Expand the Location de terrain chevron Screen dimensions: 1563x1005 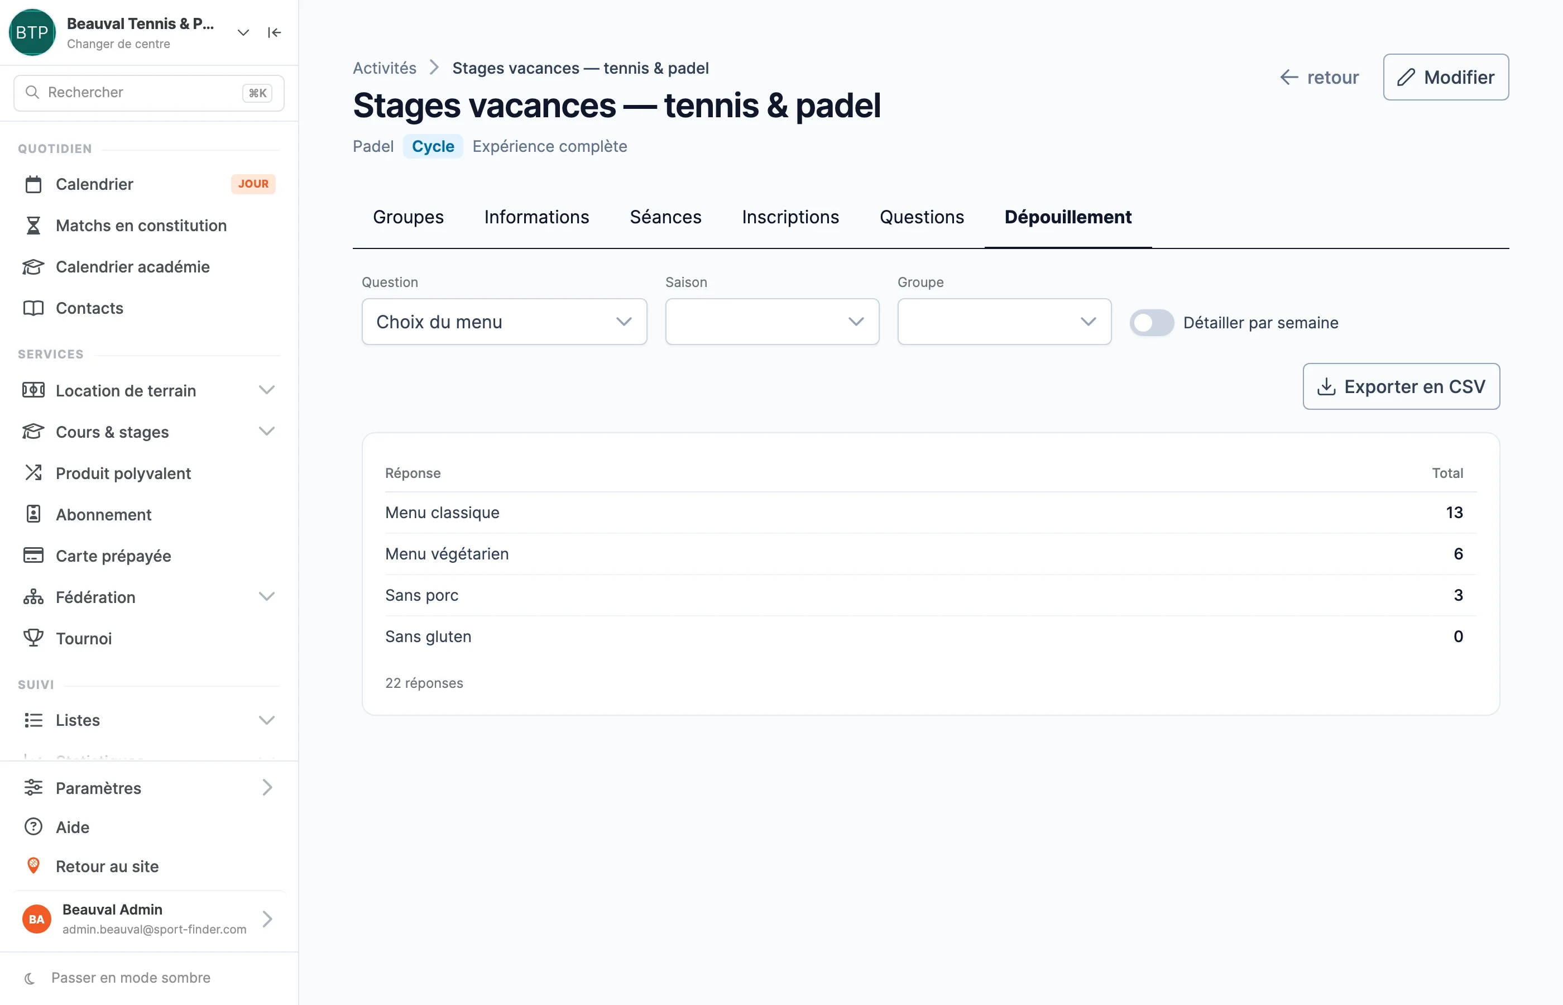click(x=266, y=390)
